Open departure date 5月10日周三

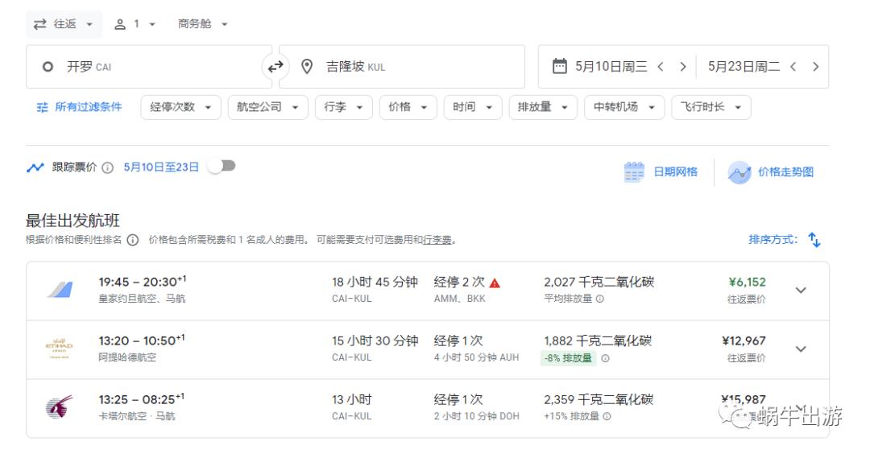click(x=611, y=67)
